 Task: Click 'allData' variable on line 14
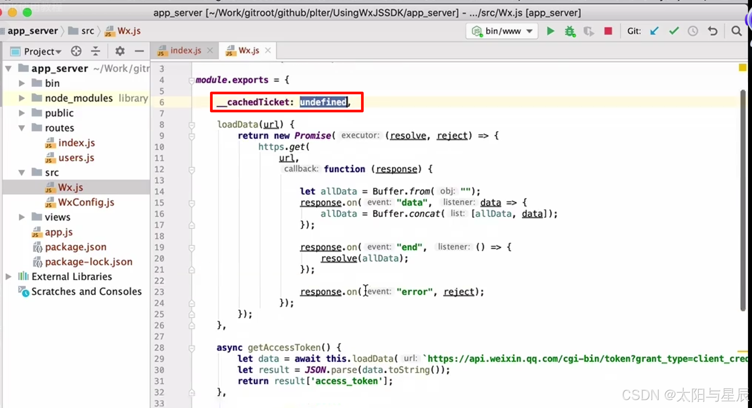tap(339, 191)
